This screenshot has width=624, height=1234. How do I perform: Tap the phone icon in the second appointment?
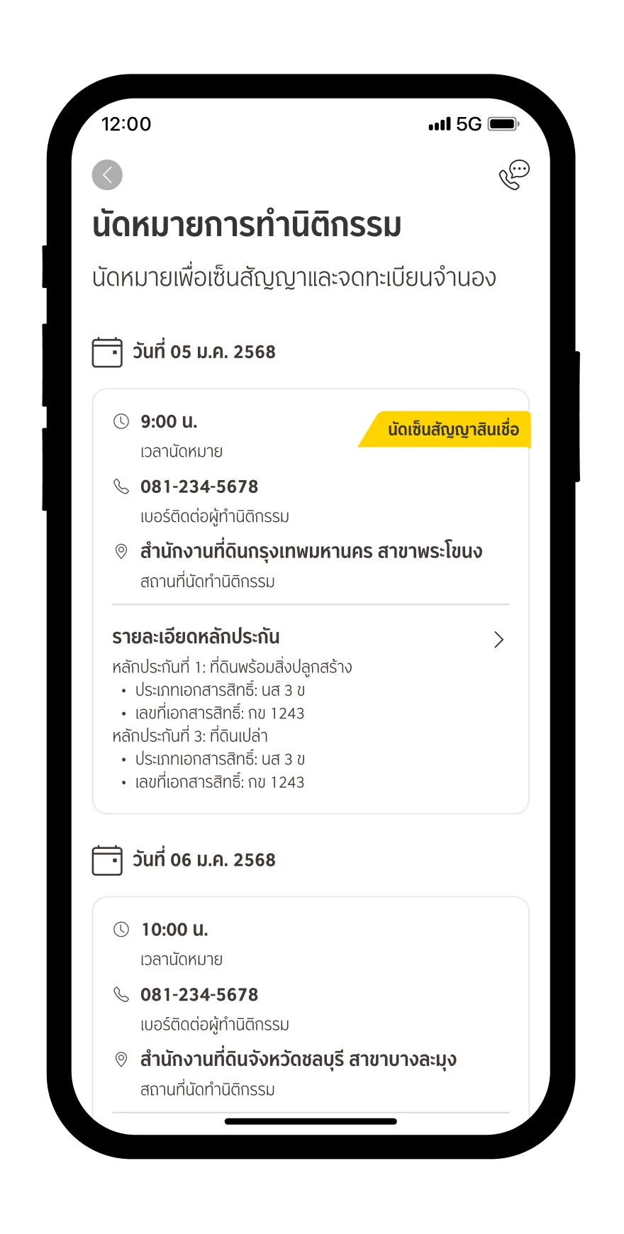click(x=121, y=995)
